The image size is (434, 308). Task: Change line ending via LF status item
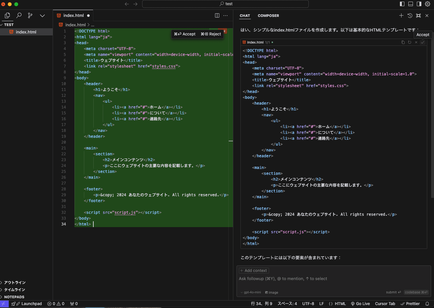[x=322, y=304]
